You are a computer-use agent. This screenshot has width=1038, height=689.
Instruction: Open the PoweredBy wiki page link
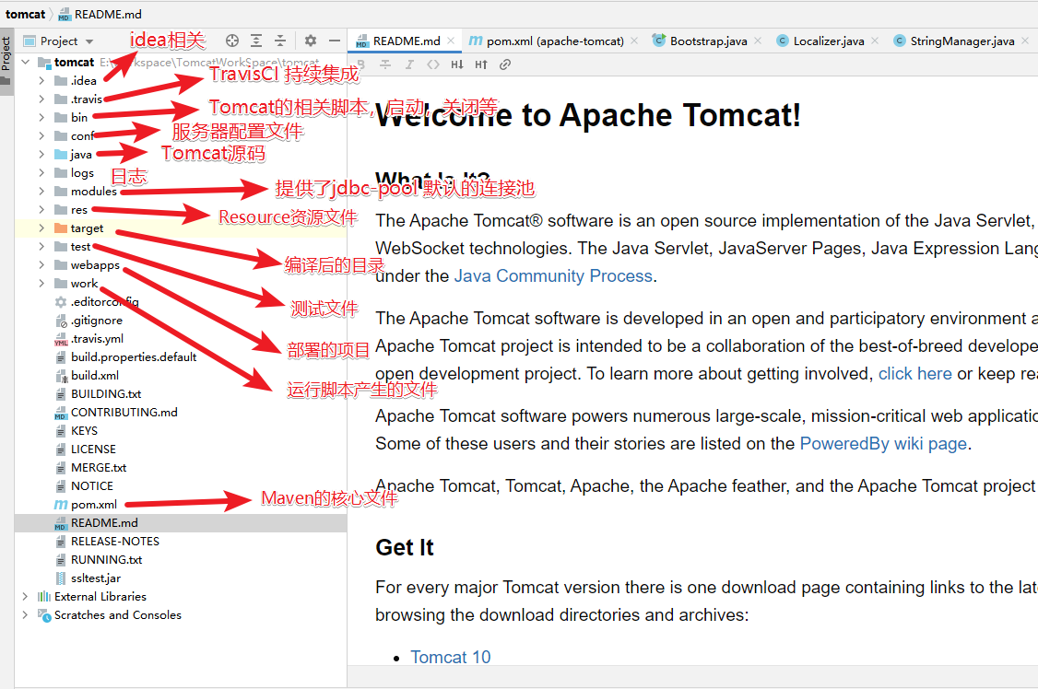883,444
